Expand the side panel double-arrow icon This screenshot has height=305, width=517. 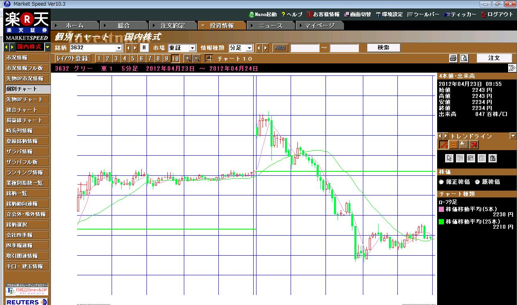click(512, 68)
